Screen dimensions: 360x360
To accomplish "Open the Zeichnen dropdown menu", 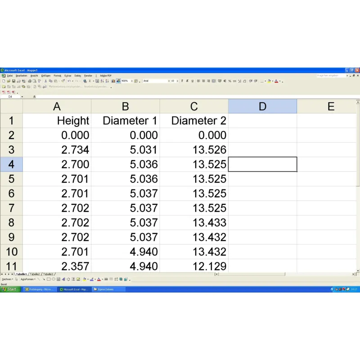I will click(x=7, y=279).
